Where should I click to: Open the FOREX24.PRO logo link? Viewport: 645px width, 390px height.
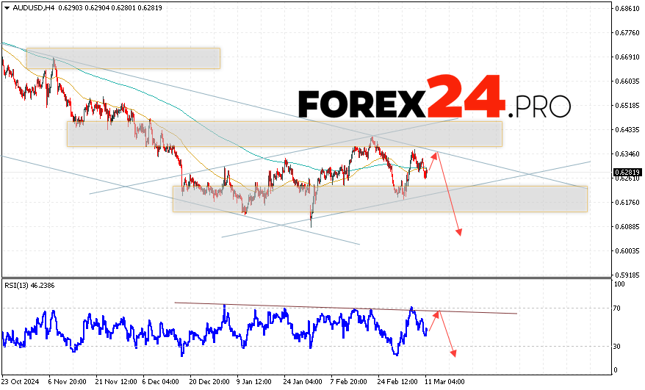434,96
